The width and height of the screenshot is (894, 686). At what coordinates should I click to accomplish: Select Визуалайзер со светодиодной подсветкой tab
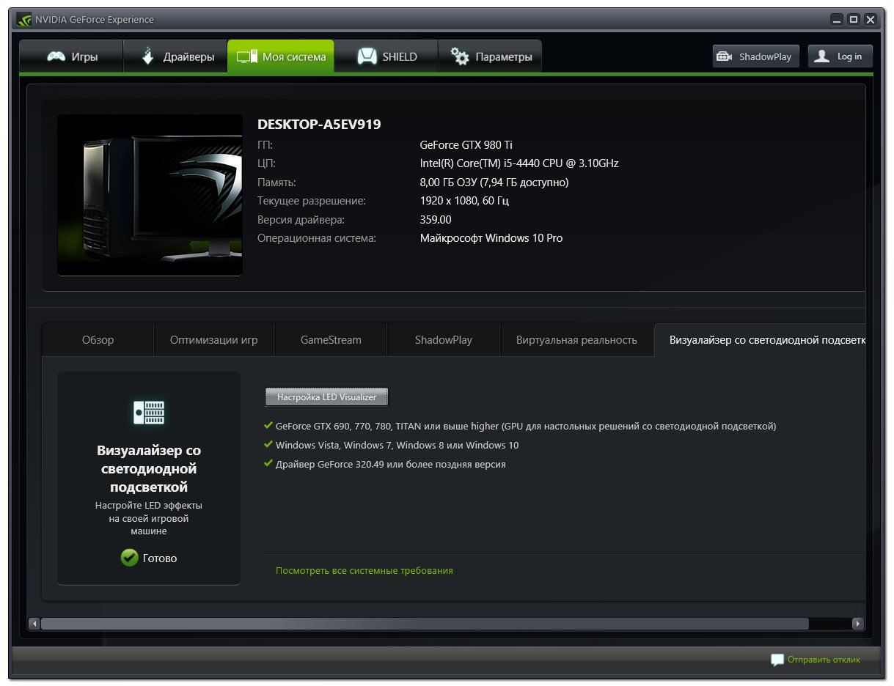point(760,340)
